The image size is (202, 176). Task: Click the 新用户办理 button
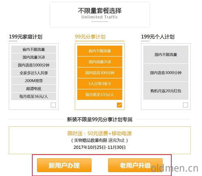point(64,165)
